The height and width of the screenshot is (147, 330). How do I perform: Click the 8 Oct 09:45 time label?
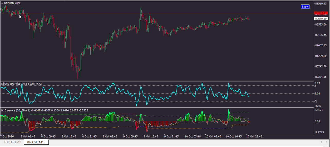pyautogui.click(x=48, y=136)
